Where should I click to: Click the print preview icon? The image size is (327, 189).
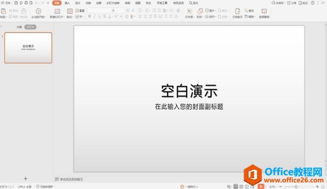pyautogui.click(x=31, y=3)
